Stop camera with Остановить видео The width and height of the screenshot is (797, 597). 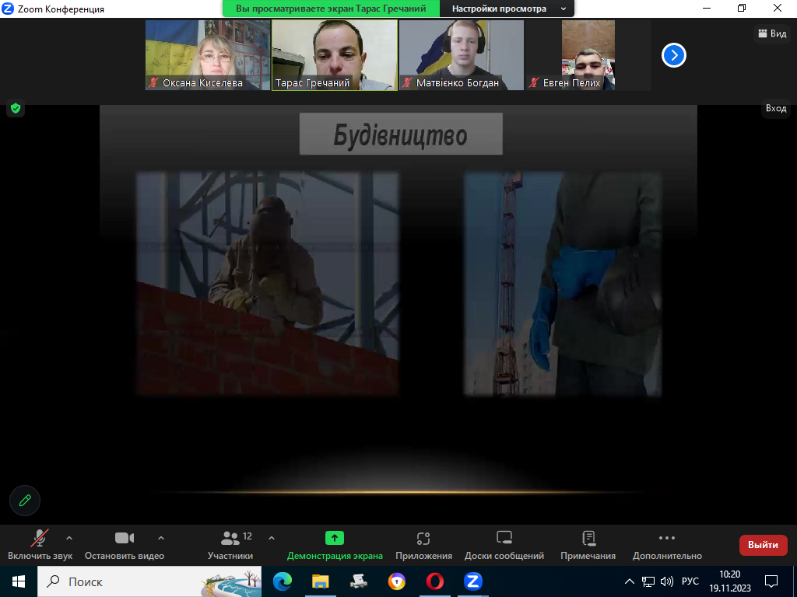click(x=124, y=545)
